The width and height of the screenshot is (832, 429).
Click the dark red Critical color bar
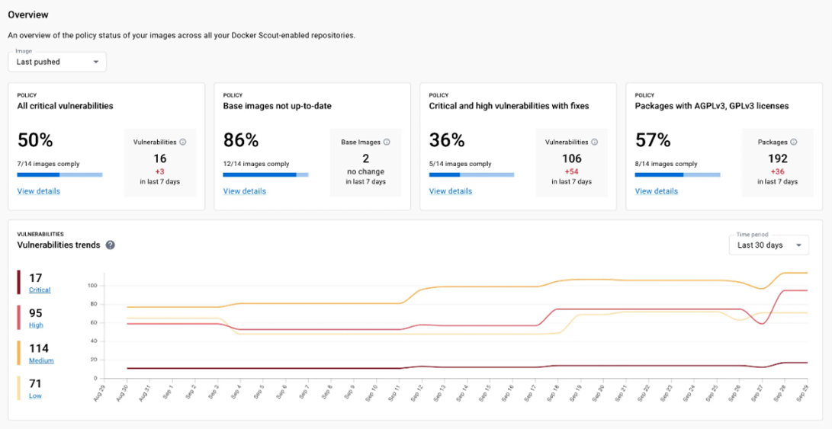tap(19, 282)
